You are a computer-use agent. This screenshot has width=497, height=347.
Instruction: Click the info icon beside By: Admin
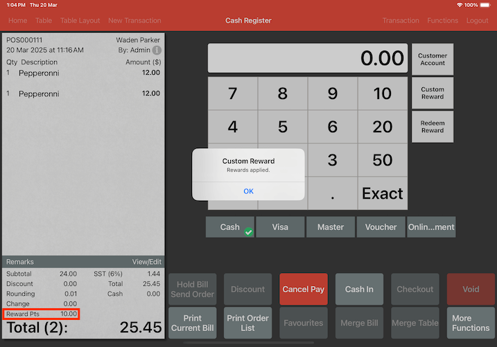click(x=157, y=51)
